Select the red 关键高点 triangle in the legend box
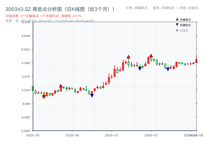 [x=177, y=19]
